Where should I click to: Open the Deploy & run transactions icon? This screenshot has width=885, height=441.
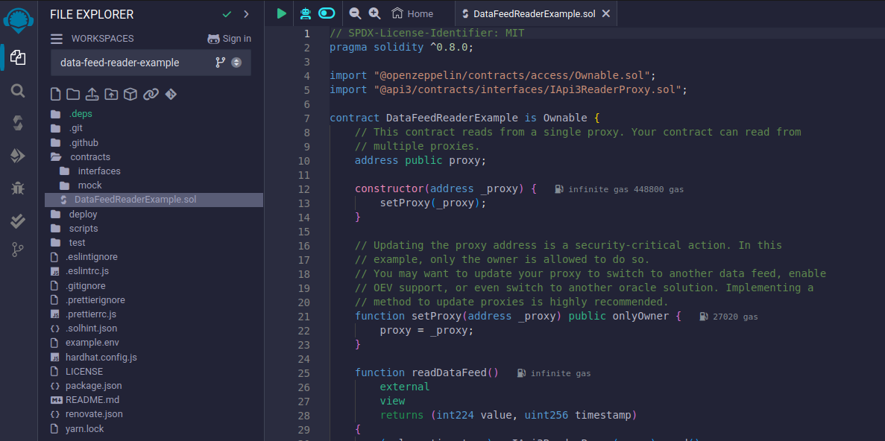pyautogui.click(x=18, y=156)
